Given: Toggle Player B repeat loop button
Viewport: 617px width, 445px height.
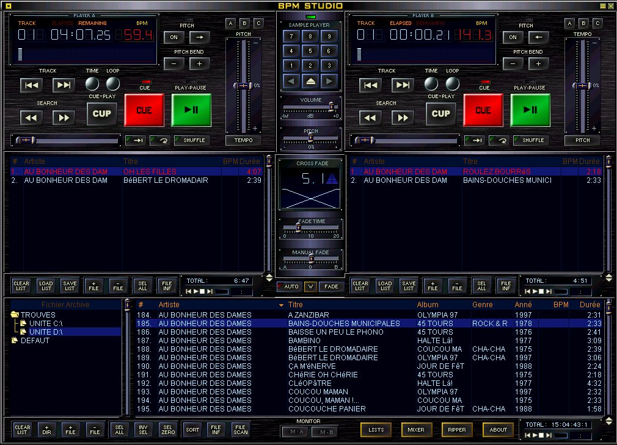Looking at the screenshot, I should 499,140.
